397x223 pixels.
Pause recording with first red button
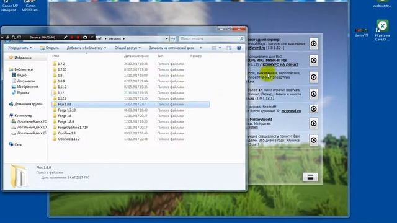pos(72,37)
